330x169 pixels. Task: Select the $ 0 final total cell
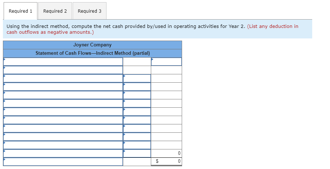166,162
